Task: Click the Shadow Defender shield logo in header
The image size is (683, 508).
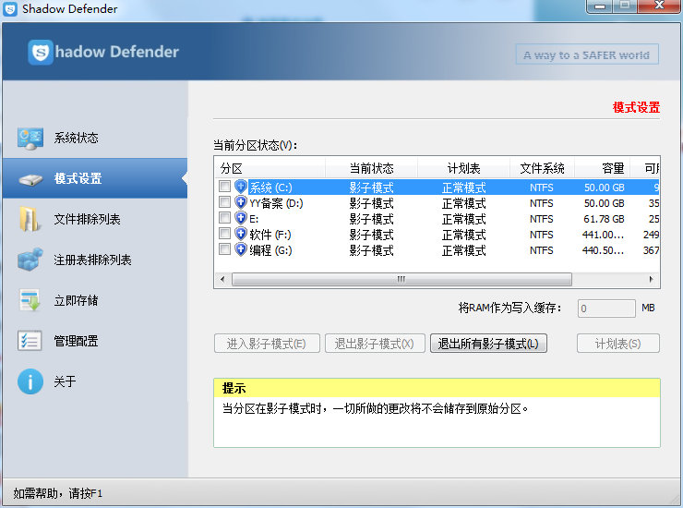Action: pos(41,53)
